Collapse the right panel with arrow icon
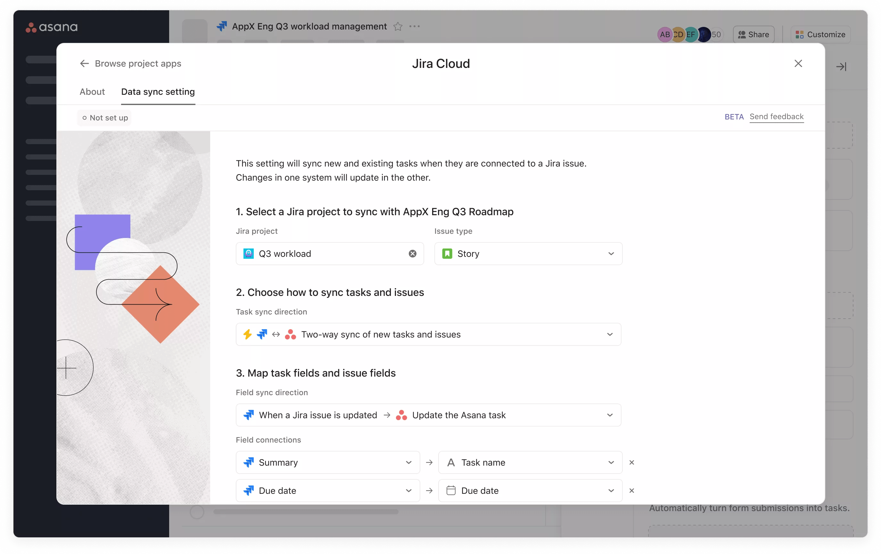This screenshot has width=881, height=554. (x=841, y=67)
